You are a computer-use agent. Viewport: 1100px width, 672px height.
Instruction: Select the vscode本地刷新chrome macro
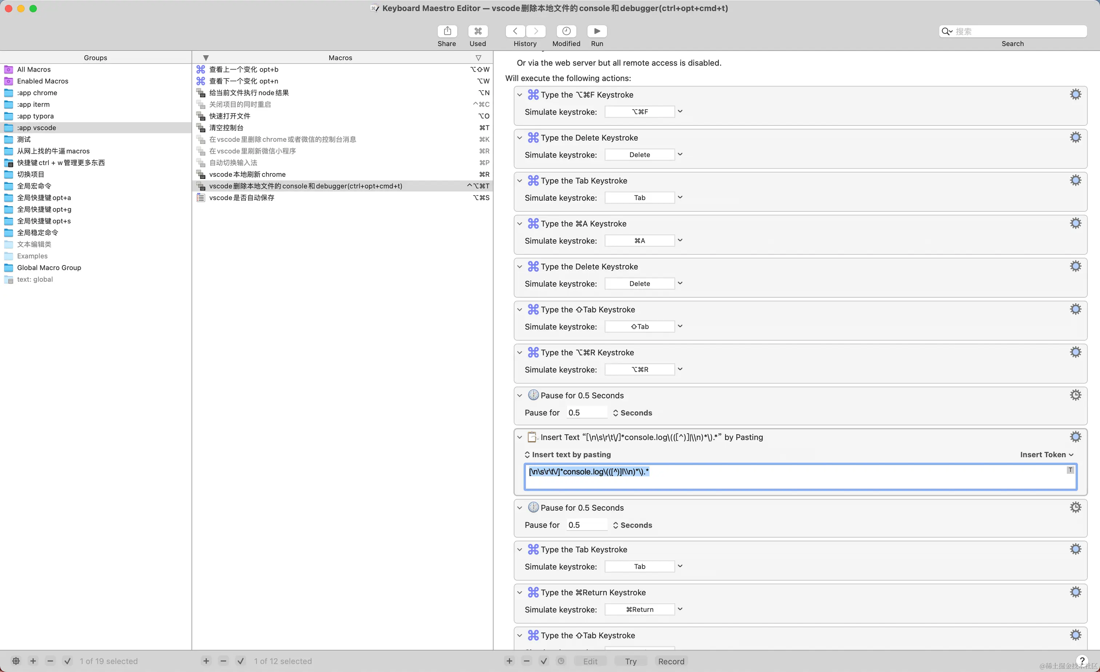point(342,175)
